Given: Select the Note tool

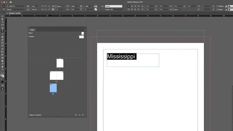Looking at the screenshot, I should point(3,61).
